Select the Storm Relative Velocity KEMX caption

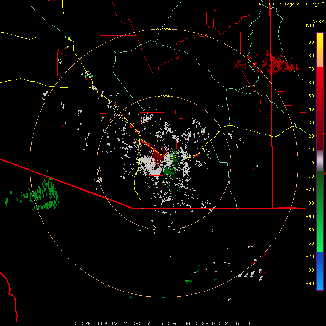(163, 323)
